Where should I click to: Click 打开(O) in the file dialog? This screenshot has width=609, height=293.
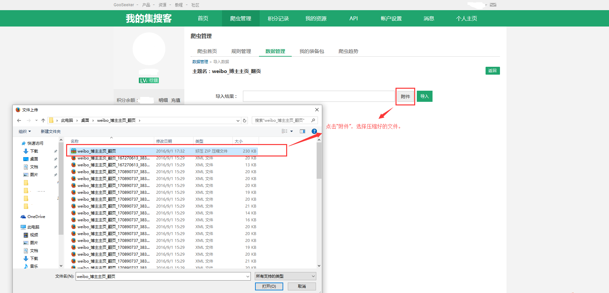(269, 286)
